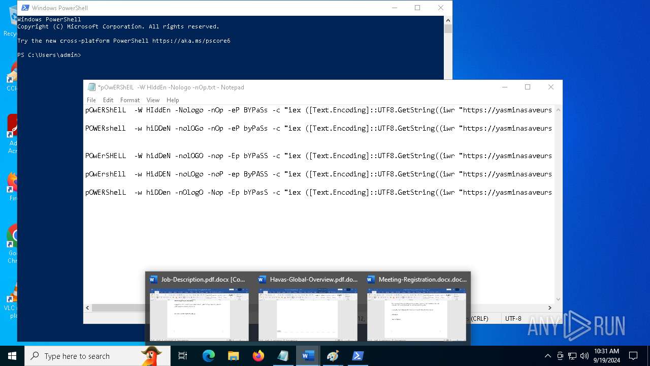Image resolution: width=650 pixels, height=366 pixels.
Task: Click the PowerShell scrollbar up arrow
Action: click(x=448, y=20)
